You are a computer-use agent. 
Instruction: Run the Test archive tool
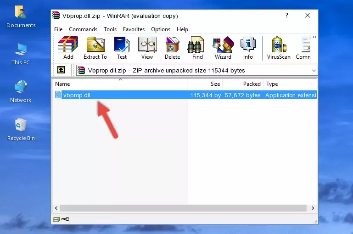coord(122,48)
